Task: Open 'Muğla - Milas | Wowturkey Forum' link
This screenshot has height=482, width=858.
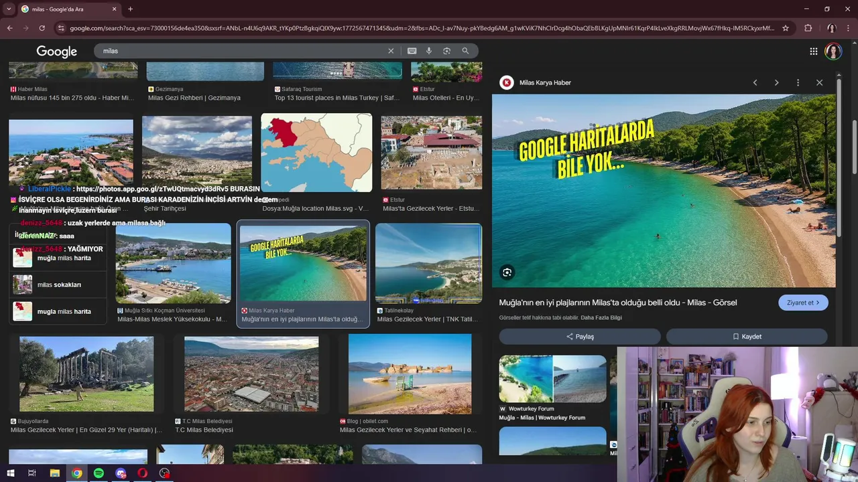Action: (542, 418)
